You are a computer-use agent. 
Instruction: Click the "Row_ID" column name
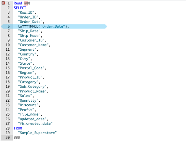(26, 12)
